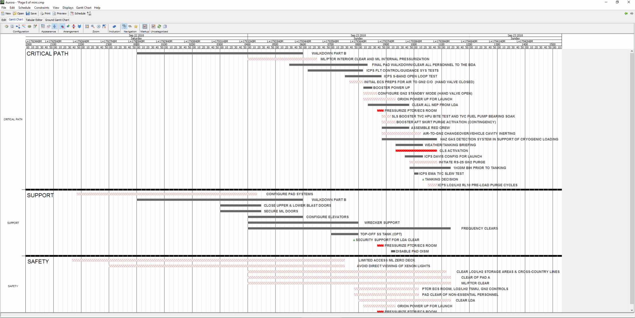Open a file using the Open folder icon
635x318 pixels.
(x=15, y=13)
